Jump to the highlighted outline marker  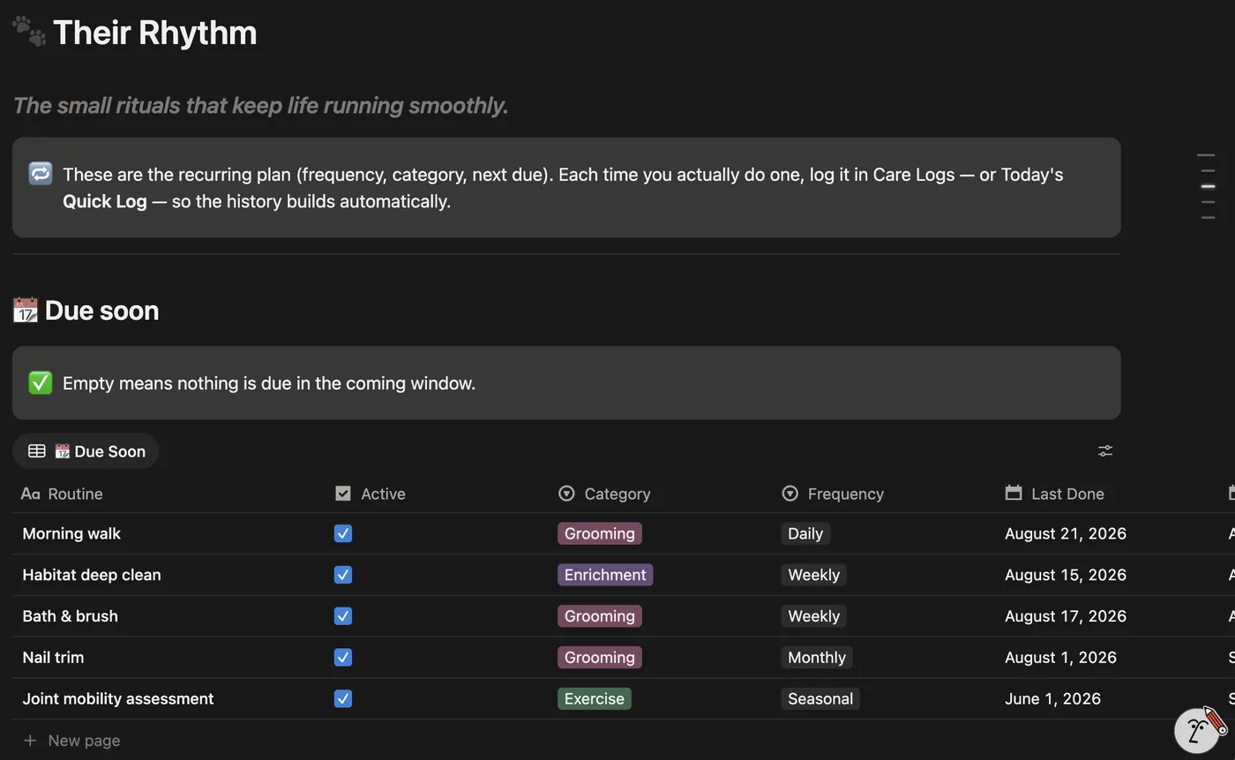[1208, 186]
